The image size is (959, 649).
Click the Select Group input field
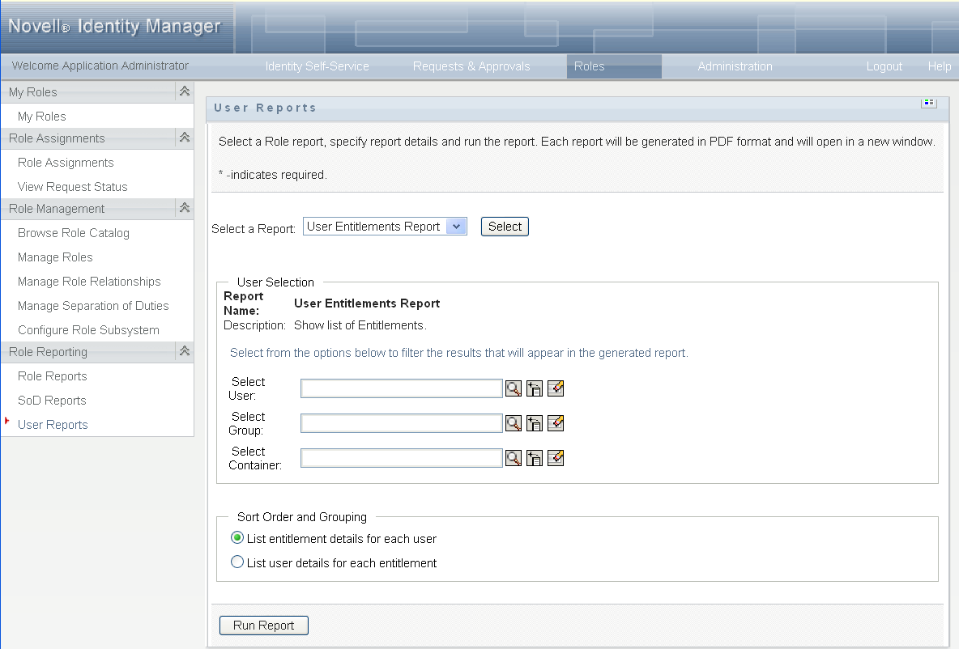point(402,423)
